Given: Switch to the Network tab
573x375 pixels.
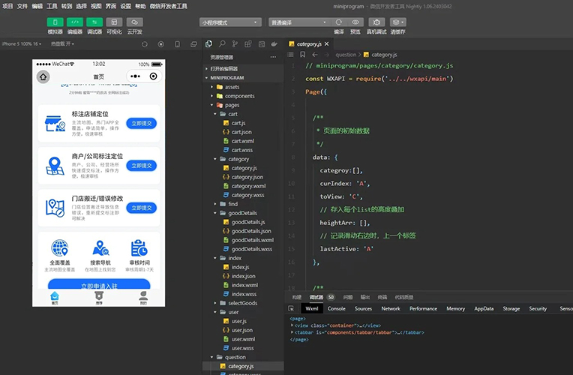Looking at the screenshot, I should click(391, 308).
